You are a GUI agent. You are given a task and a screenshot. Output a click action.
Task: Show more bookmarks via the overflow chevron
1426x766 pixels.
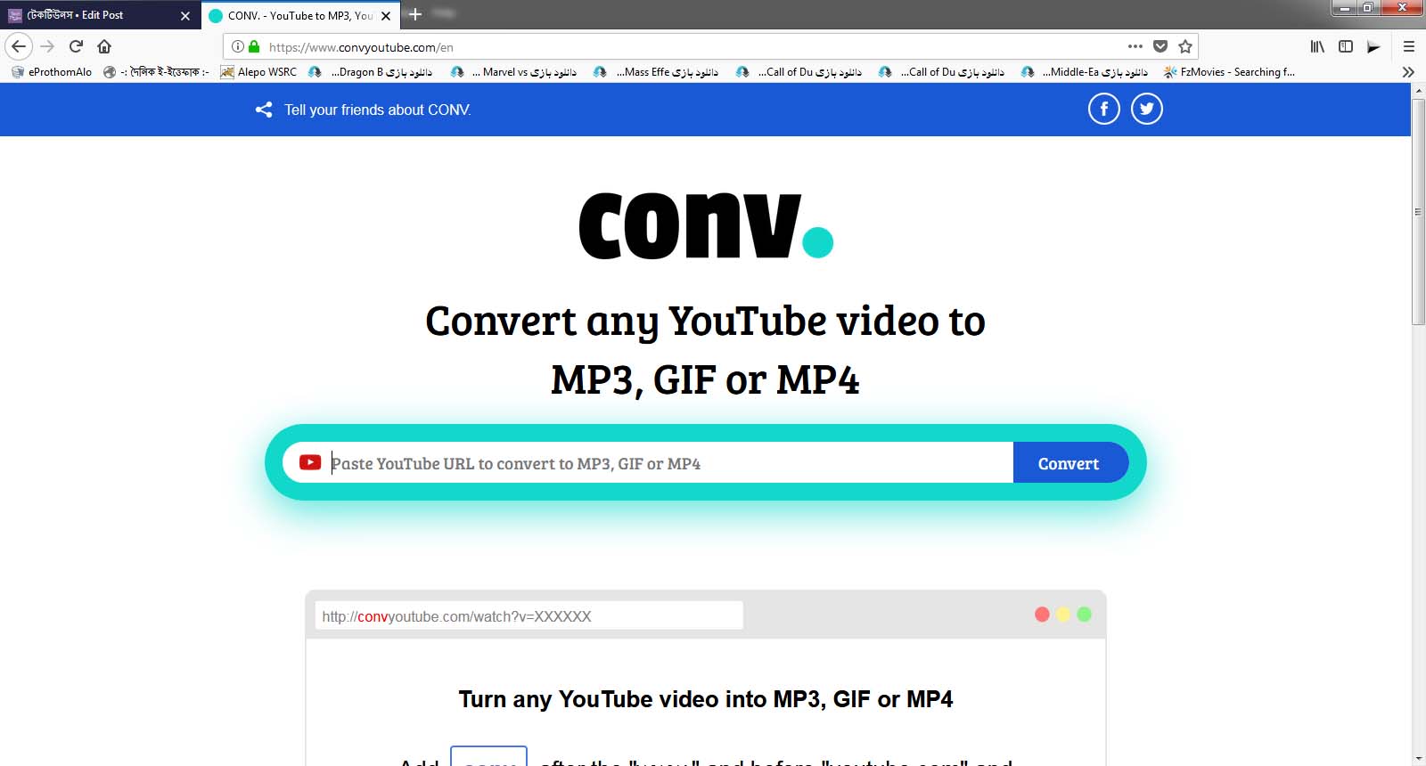(1408, 72)
